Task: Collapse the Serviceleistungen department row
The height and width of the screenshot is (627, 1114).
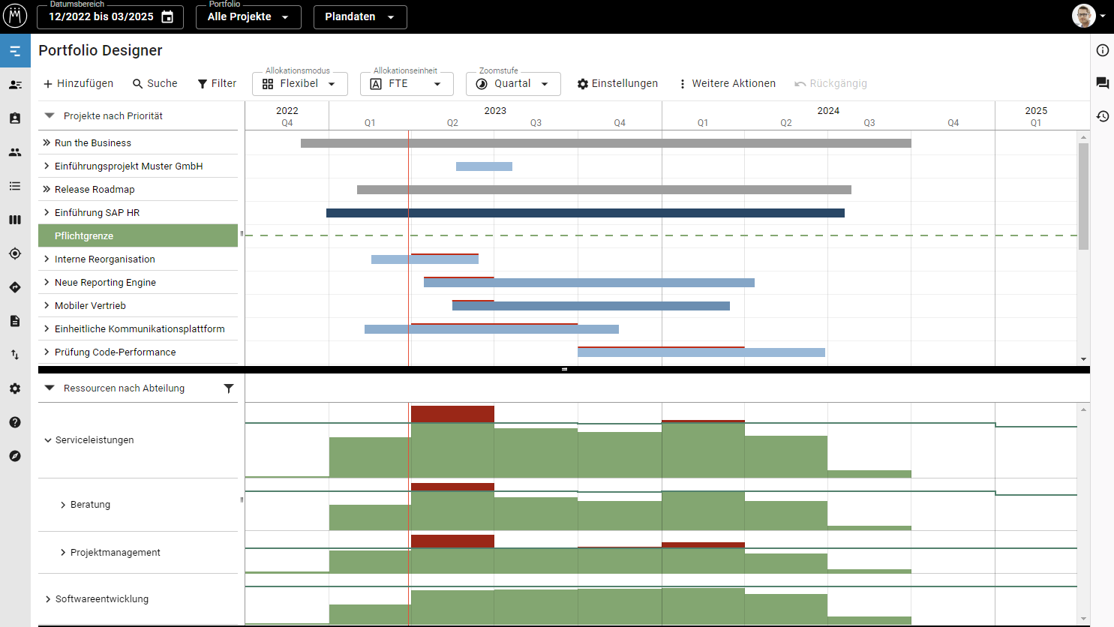Action: [48, 440]
